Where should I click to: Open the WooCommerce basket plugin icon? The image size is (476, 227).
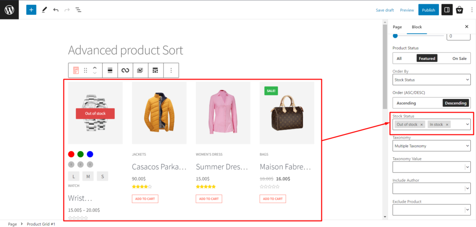[460, 10]
